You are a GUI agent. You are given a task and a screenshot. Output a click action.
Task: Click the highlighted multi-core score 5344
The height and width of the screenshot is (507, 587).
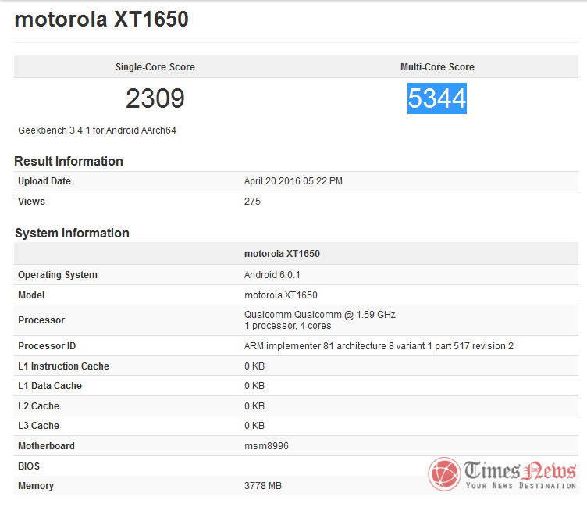click(x=437, y=98)
